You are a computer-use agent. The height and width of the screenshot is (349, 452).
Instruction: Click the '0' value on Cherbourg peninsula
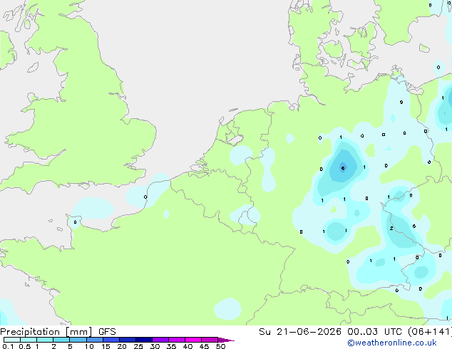pyautogui.click(x=76, y=222)
